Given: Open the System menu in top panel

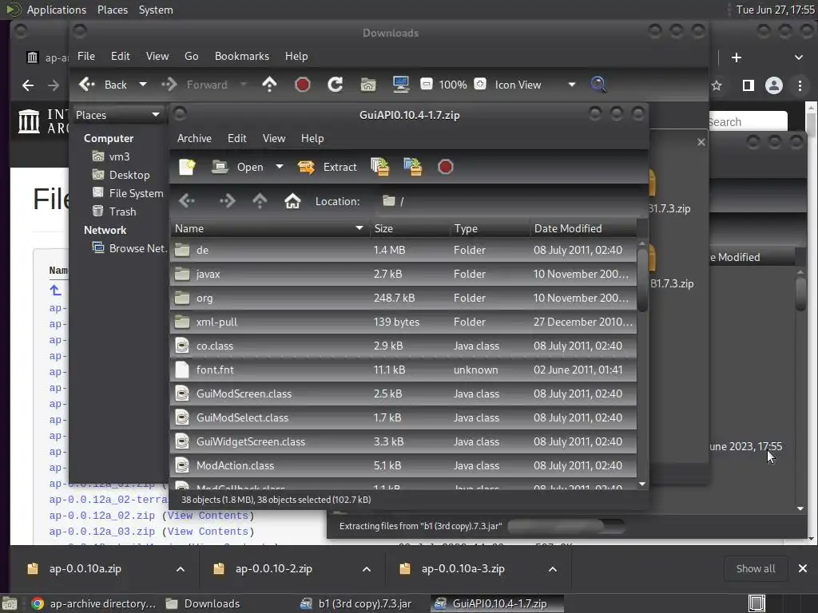Looking at the screenshot, I should point(156,10).
